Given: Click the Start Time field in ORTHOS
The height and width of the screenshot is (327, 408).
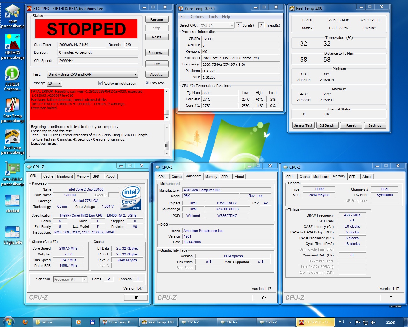Looking at the screenshot, I should click(x=82, y=45).
